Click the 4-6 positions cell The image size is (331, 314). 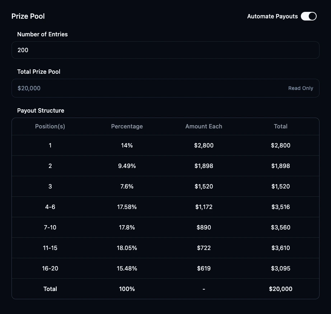point(50,207)
